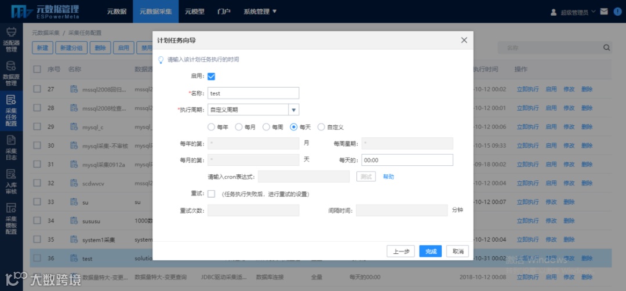Click the task icon for scdwvcv row
Screen dimensions: 626x291
pos(74,183)
